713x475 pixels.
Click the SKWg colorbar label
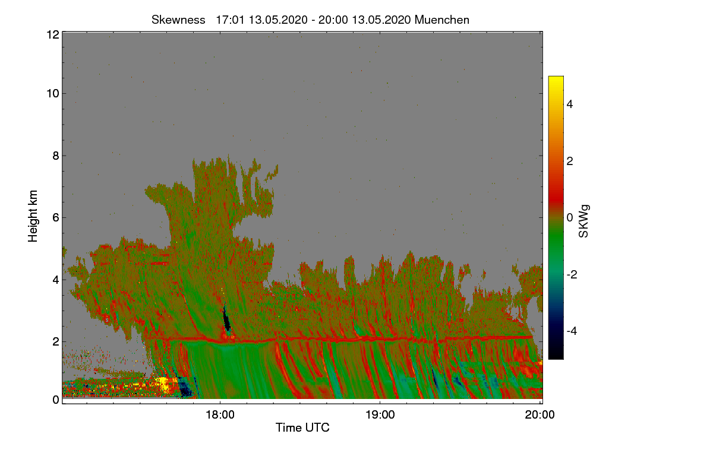click(584, 221)
